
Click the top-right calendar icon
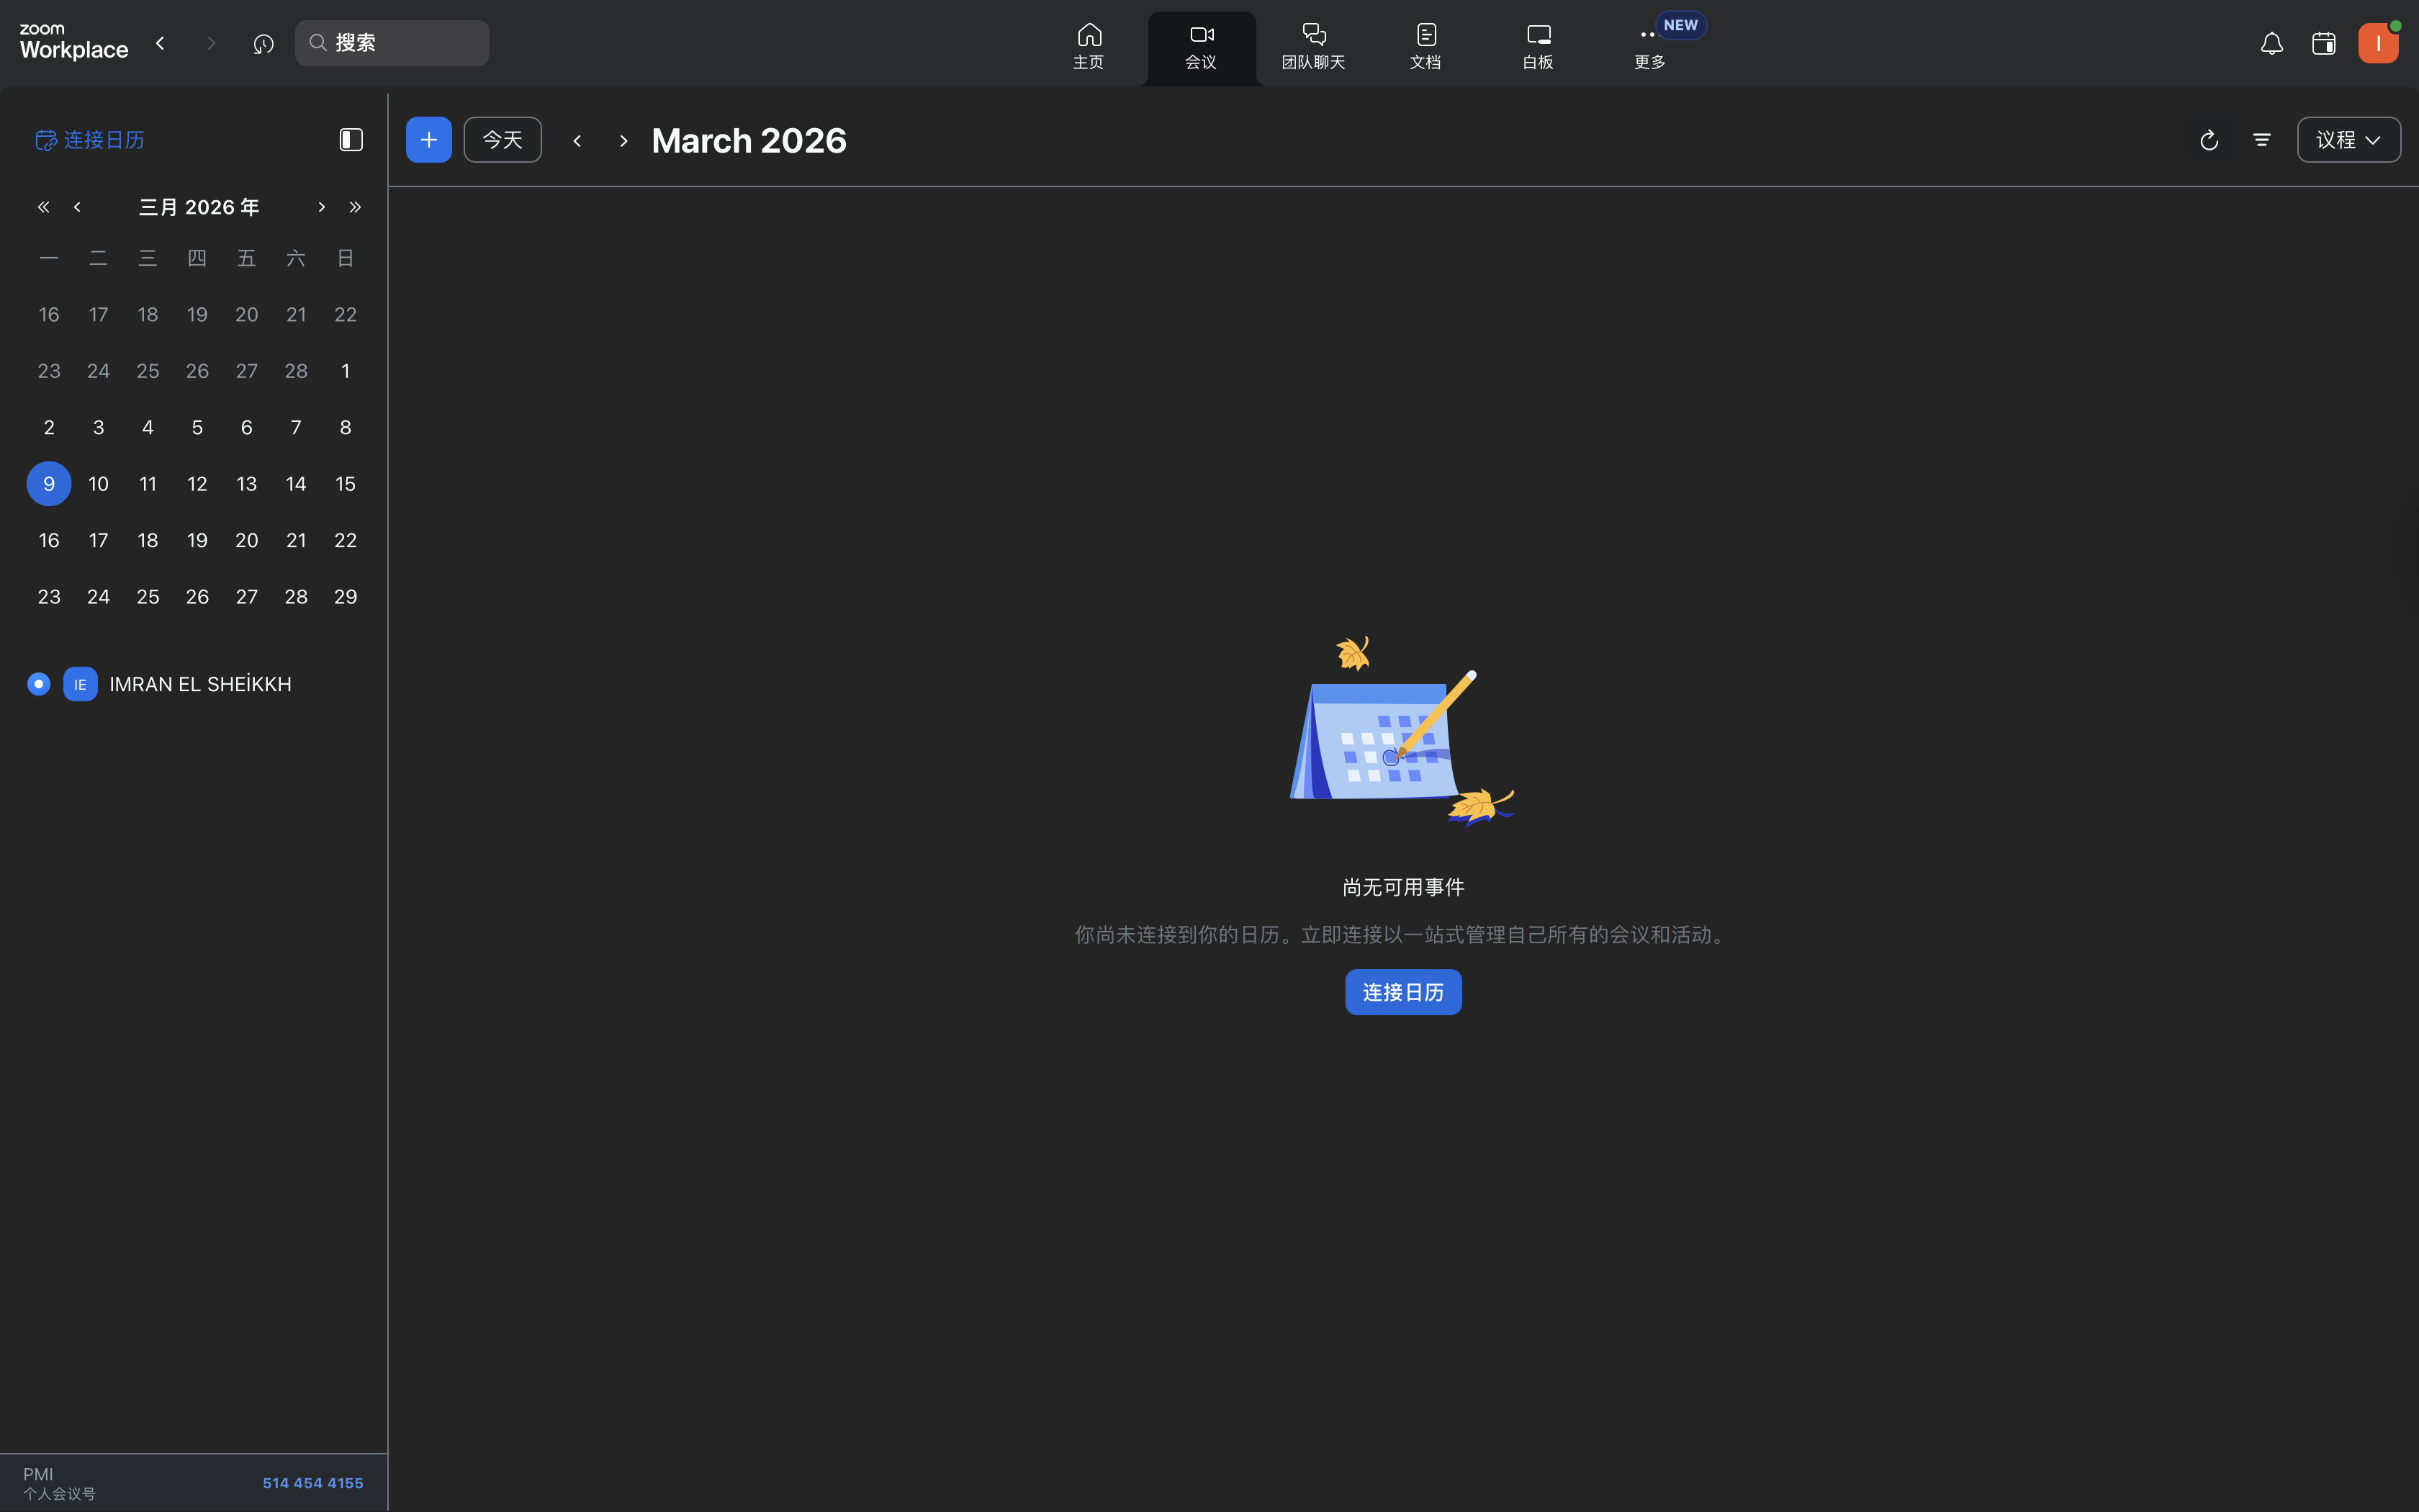tap(2323, 44)
